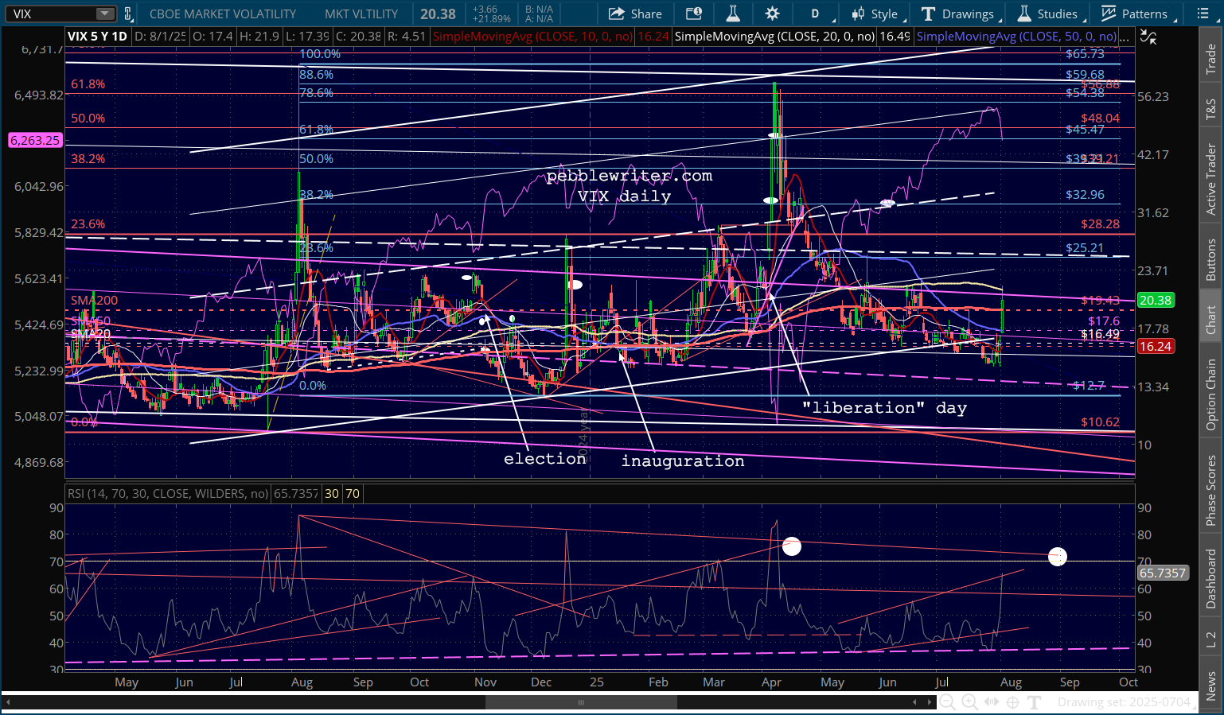Click the inauguration annotation text
Image resolution: width=1224 pixels, height=715 pixels.
[x=683, y=461]
